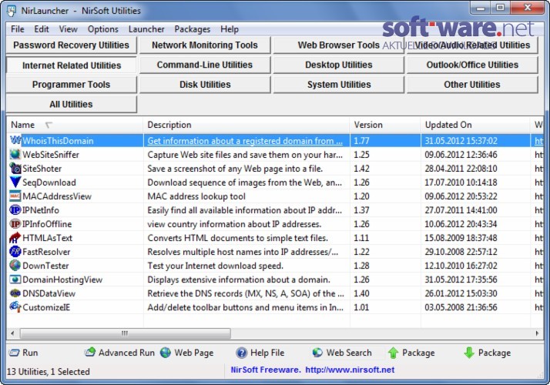550x385 pixels.
Task: Click the FastResolver icon
Action: [x=15, y=252]
